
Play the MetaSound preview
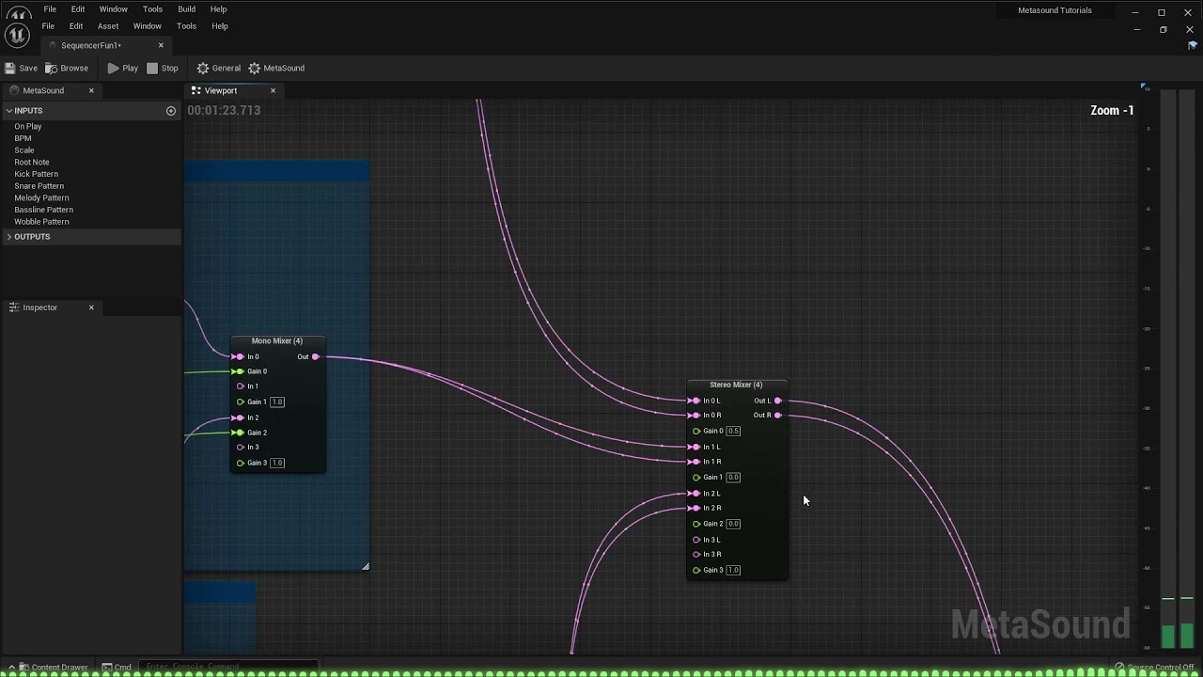[122, 68]
